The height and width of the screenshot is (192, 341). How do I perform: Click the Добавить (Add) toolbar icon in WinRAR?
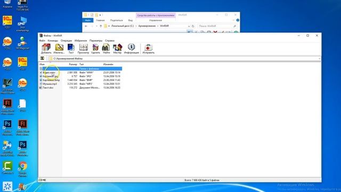click(x=46, y=49)
